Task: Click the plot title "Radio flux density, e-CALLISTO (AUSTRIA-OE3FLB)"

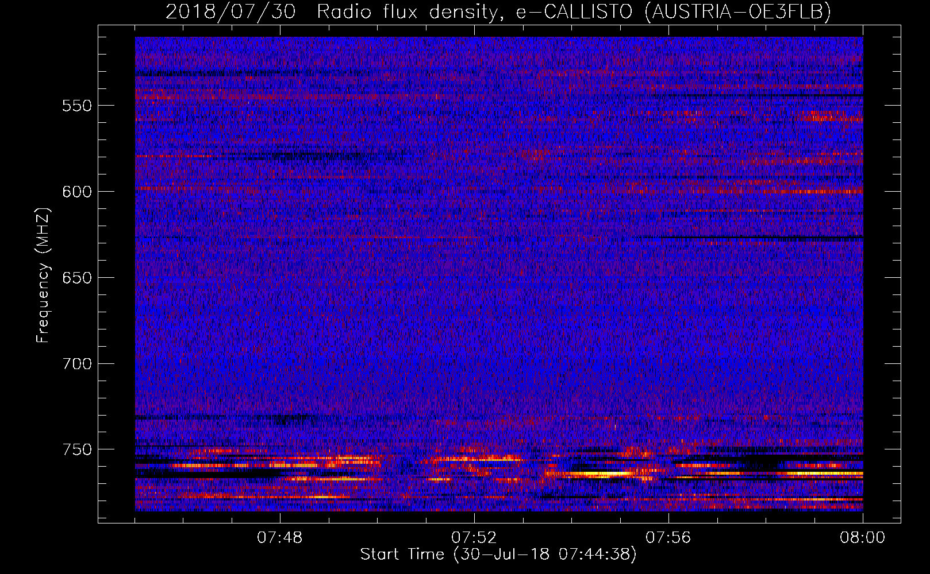Action: tap(574, 11)
